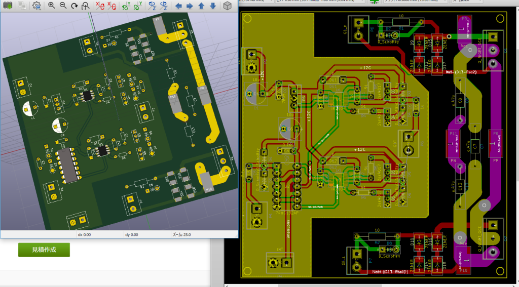Redraw the 3D view
519x287 pixels.
point(74,5)
